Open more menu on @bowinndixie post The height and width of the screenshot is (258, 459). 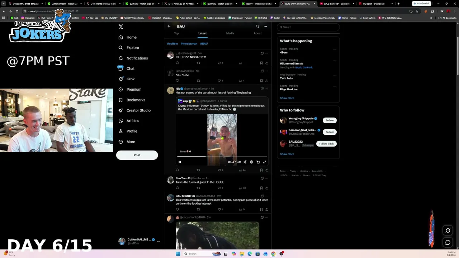[x=267, y=71]
